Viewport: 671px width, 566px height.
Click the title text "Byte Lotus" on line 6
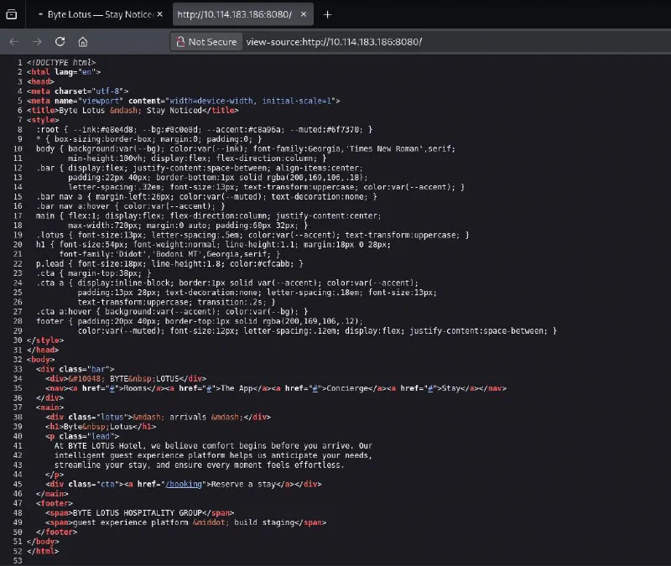click(x=81, y=111)
